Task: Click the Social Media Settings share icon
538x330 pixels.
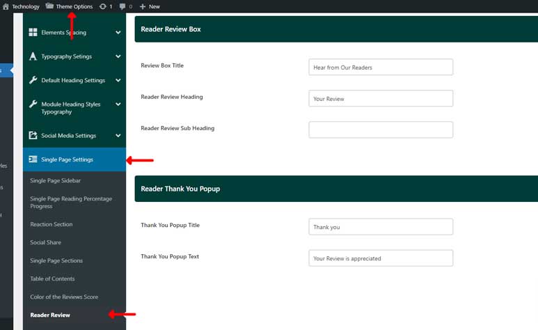Action: coord(33,136)
